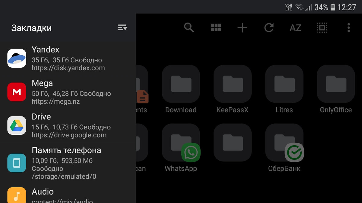Tap the VoLTE status indicator
The width and height of the screenshot is (362, 203).
click(x=289, y=7)
